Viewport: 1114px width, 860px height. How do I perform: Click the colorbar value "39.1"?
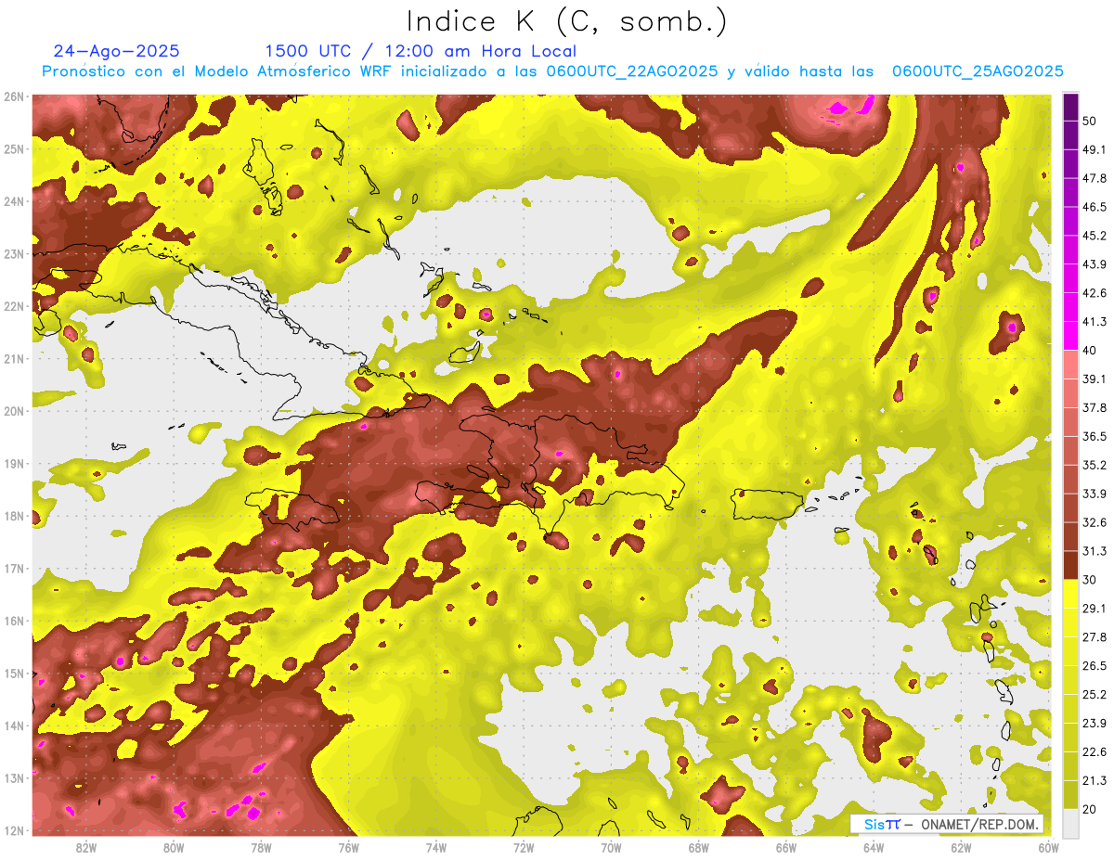pos(1095,379)
